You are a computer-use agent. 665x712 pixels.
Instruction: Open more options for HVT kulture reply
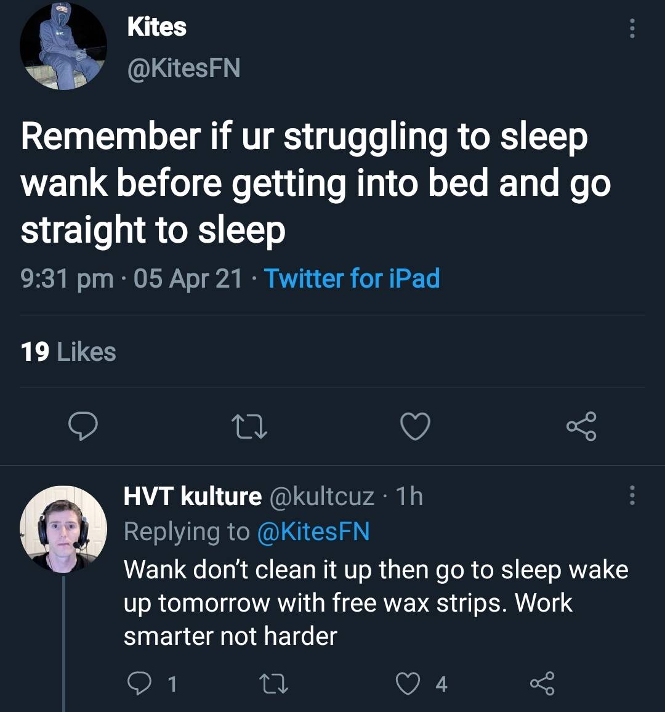pos(631,495)
